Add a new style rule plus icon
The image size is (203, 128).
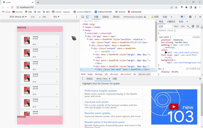[x=188, y=26]
